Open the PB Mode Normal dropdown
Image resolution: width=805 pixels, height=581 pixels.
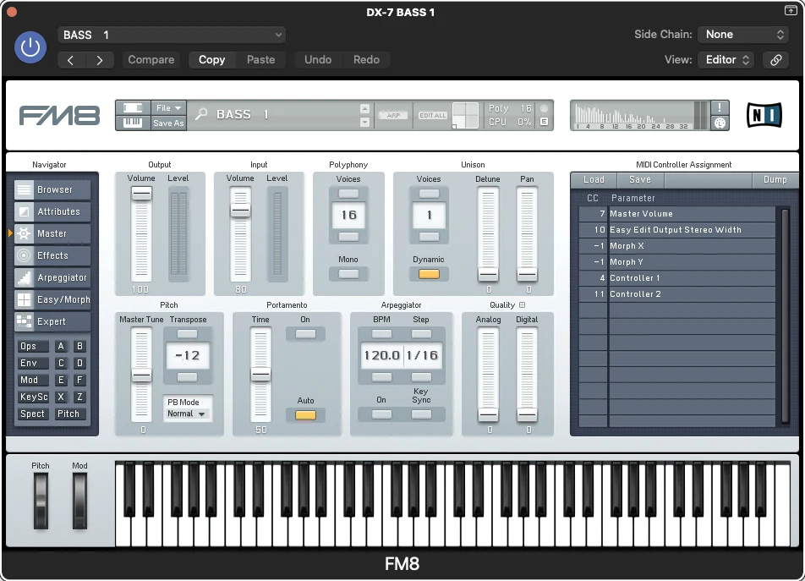coord(187,414)
